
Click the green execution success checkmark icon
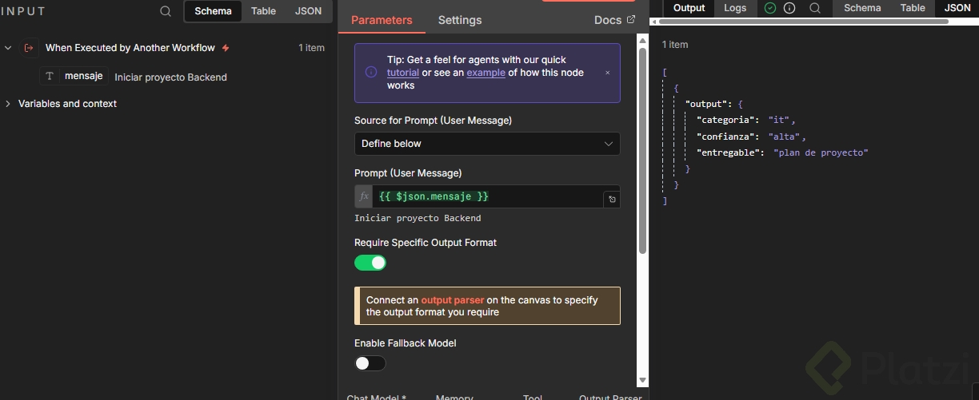(770, 8)
